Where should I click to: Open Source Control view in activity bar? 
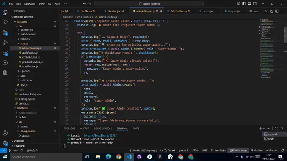tap(5, 32)
